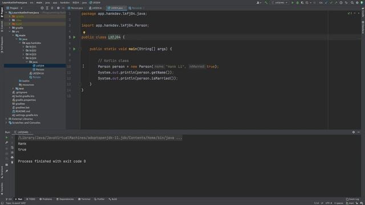
Task: Open the Profiler tool window tab
Action: coord(99,199)
